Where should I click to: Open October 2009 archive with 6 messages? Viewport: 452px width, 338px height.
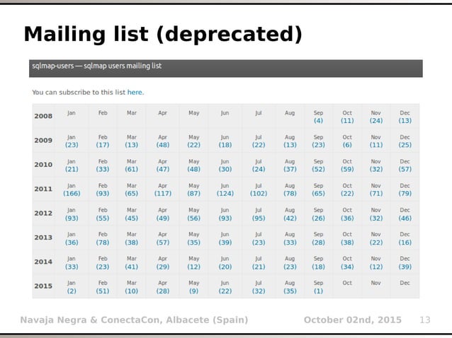click(347, 145)
